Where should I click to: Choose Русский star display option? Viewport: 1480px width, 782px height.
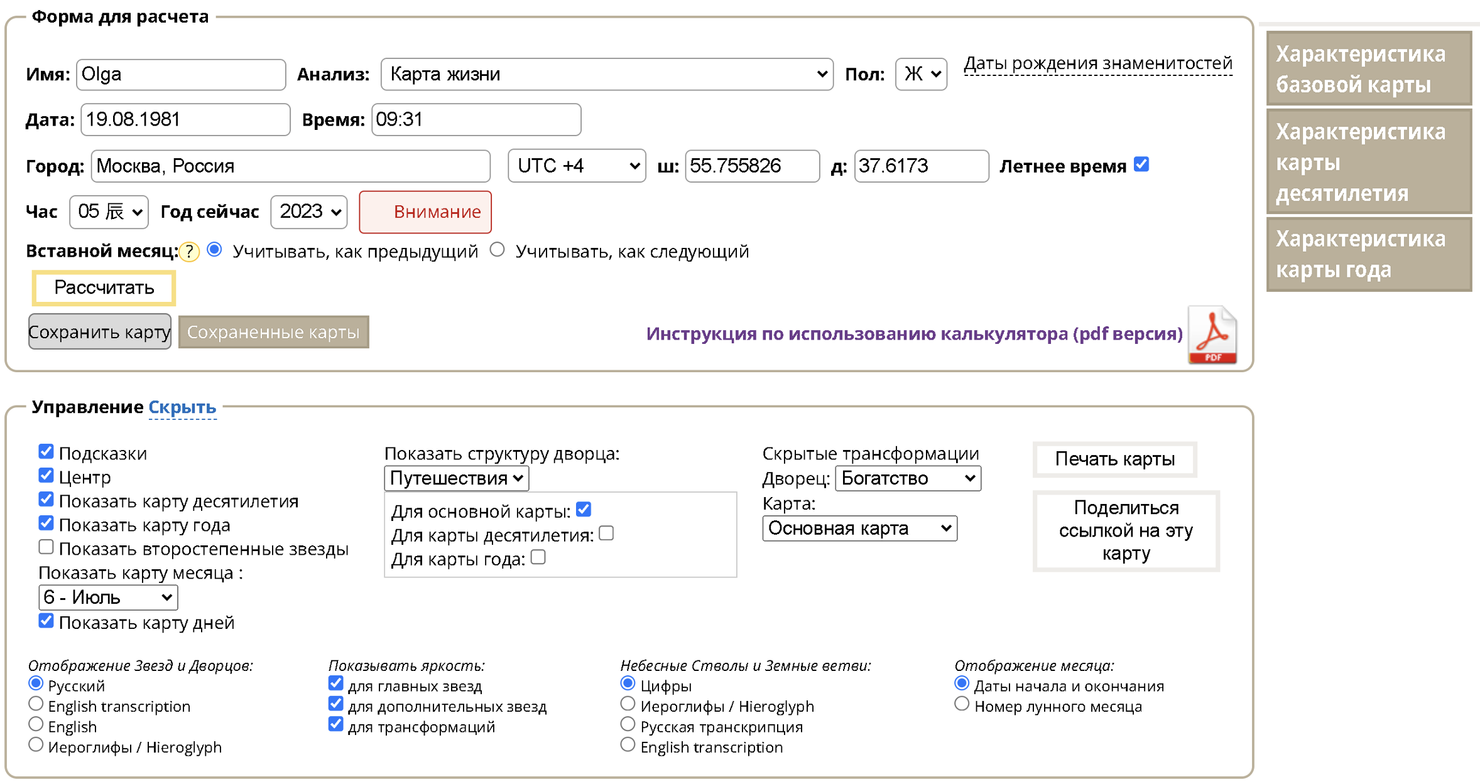(36, 683)
